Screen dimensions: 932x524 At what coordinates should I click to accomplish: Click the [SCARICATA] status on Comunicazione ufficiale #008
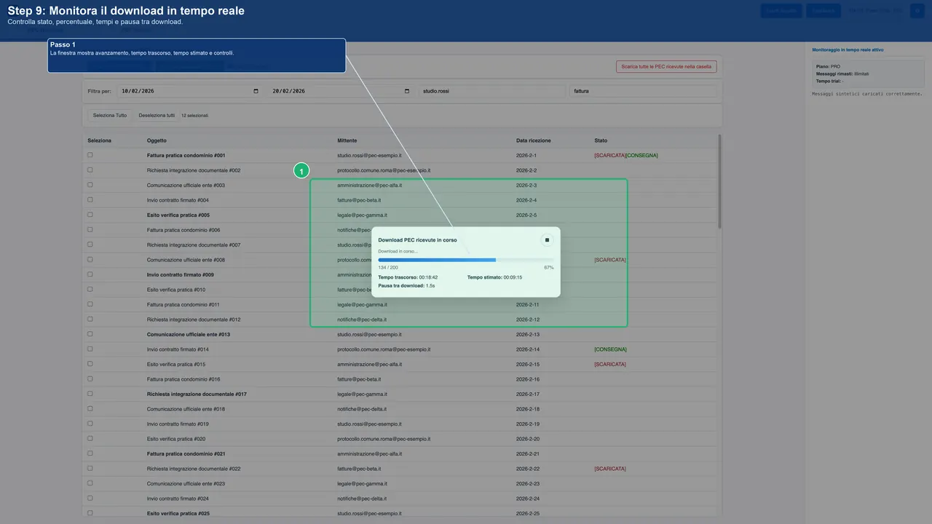click(610, 260)
